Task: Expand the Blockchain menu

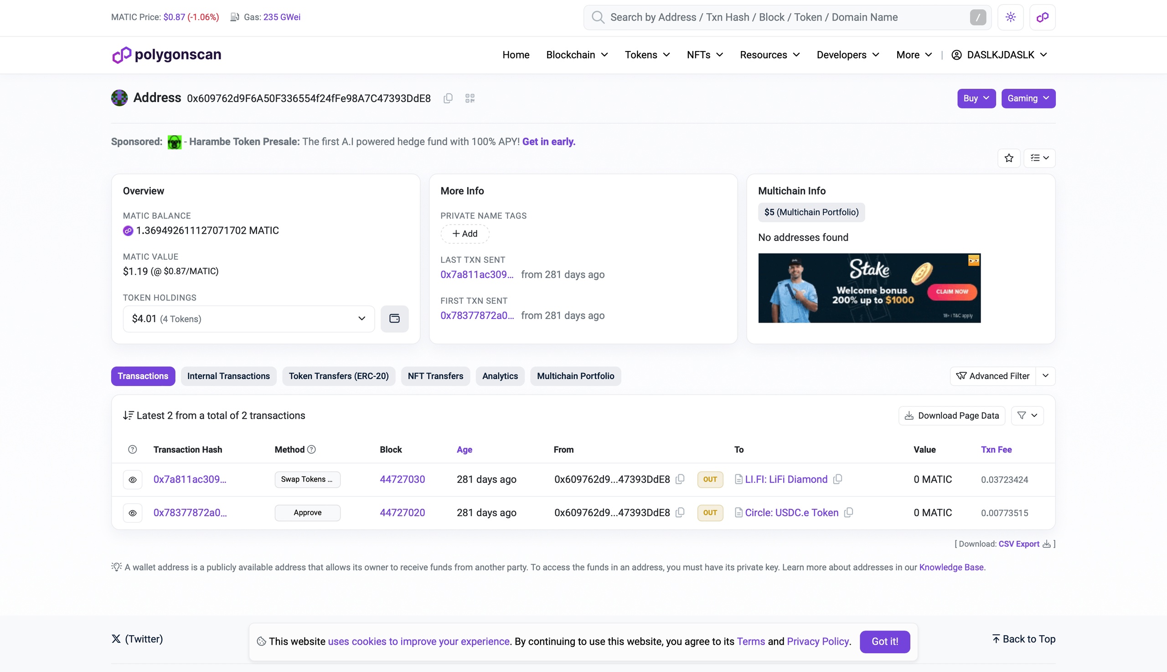Action: point(577,55)
